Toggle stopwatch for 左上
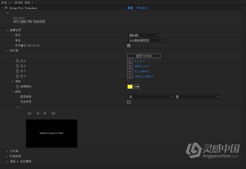 pyautogui.click(x=17, y=61)
